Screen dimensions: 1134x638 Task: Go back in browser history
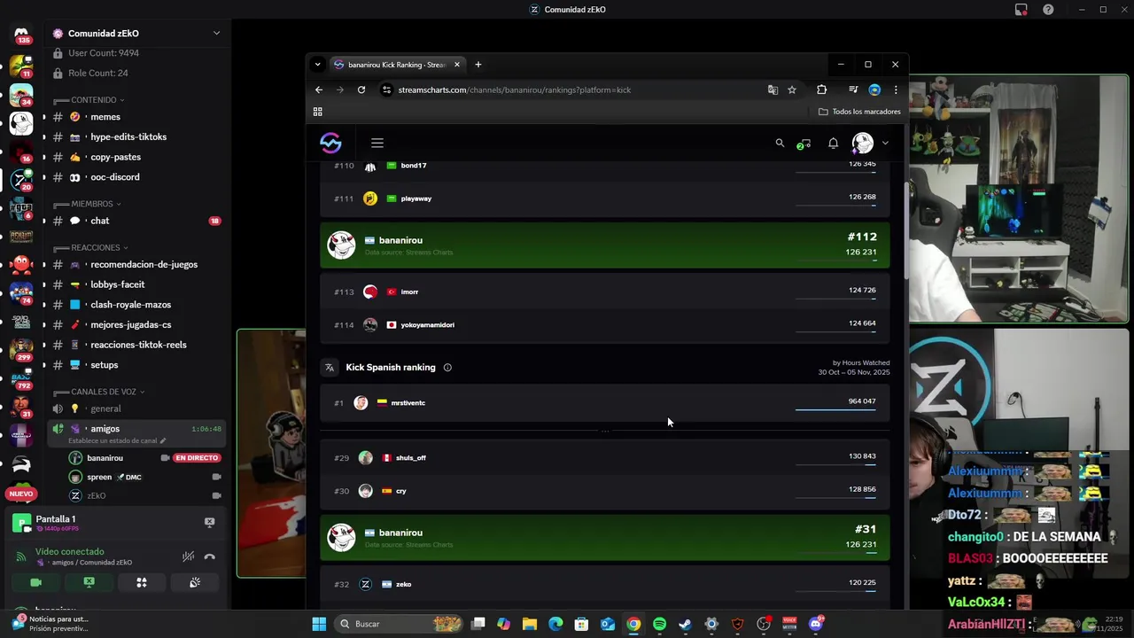click(319, 89)
